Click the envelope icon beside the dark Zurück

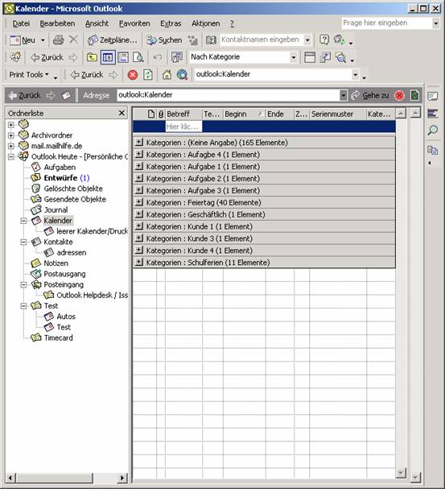pos(66,95)
